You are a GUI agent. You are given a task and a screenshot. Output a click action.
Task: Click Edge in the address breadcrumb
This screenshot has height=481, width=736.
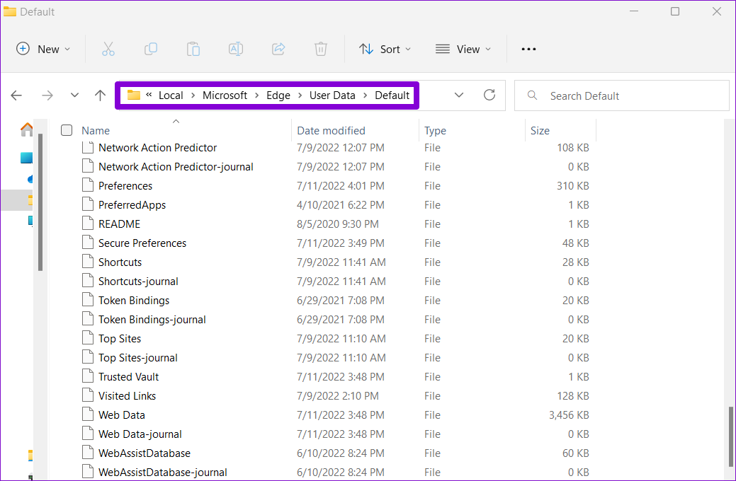[x=278, y=95]
